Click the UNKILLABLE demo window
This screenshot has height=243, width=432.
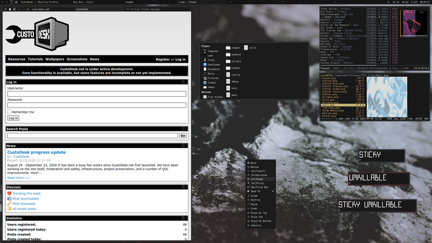point(379,179)
